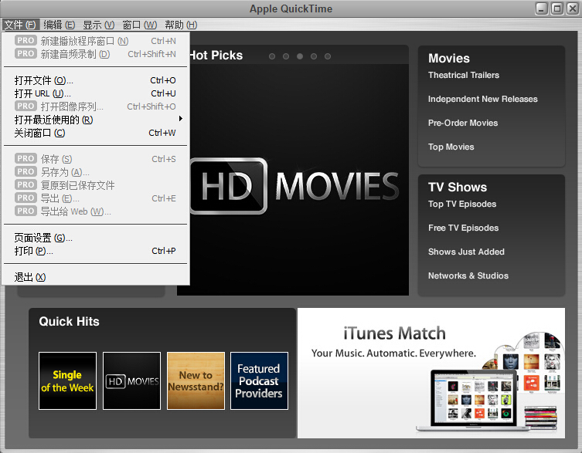Open the Featured Podcast Providers tile
Viewport: 582px width, 453px height.
click(x=259, y=380)
